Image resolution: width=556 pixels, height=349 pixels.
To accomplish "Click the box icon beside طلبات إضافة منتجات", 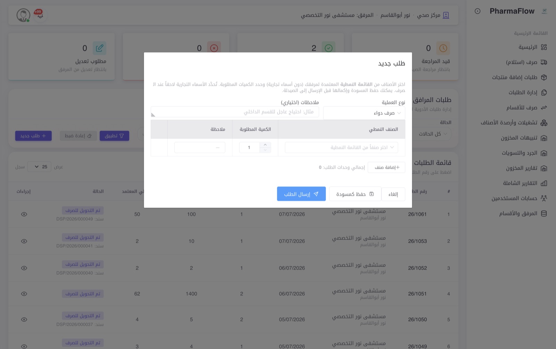I will 544,77.
